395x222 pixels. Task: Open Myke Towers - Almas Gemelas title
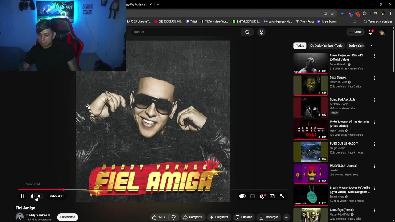point(349,124)
